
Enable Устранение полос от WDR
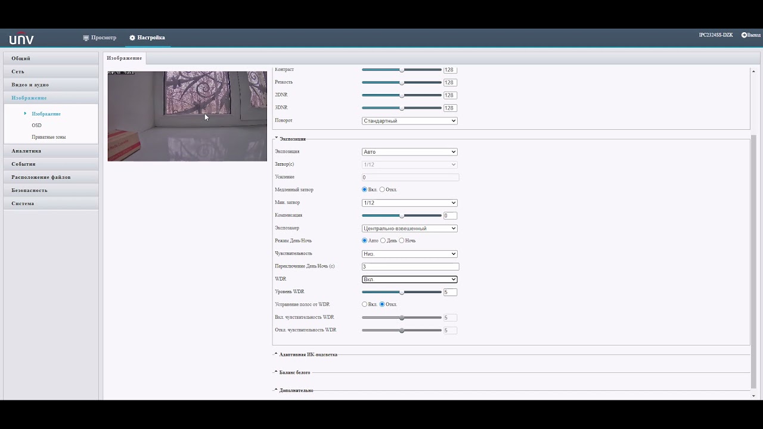364,304
